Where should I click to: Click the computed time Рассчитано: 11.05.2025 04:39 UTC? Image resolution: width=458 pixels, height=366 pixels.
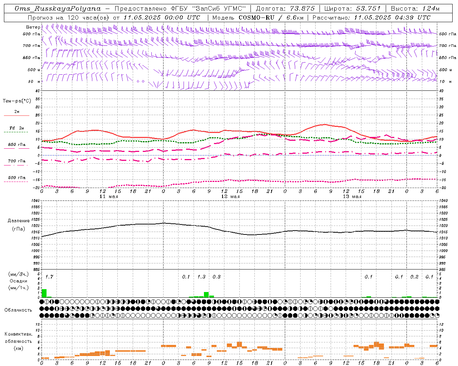(x=371, y=18)
